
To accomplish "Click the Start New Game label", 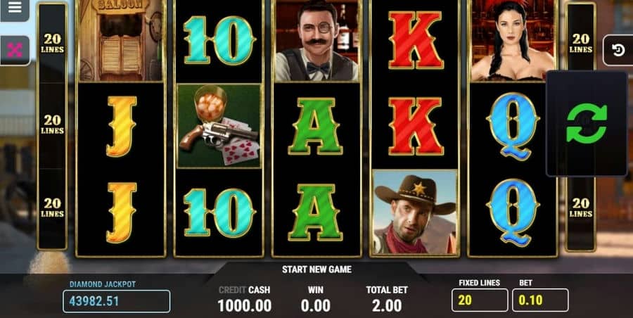I will (316, 269).
